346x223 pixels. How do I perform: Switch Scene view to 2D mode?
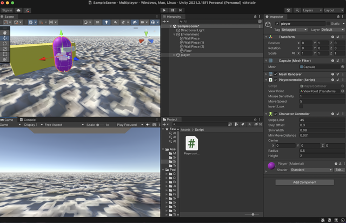coord(97,22)
